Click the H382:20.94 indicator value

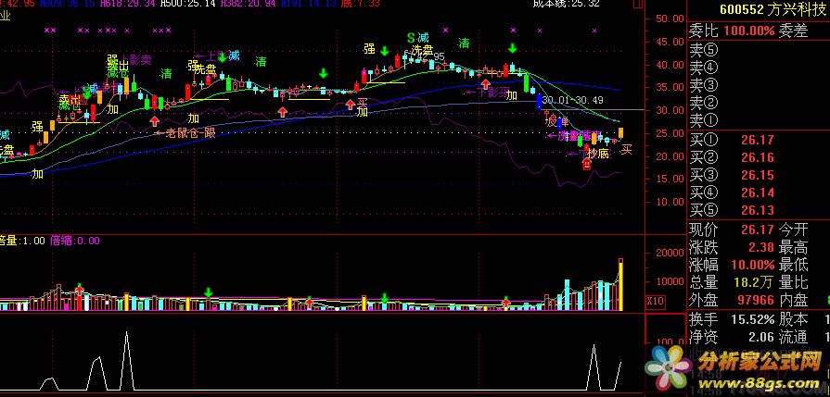click(x=248, y=4)
